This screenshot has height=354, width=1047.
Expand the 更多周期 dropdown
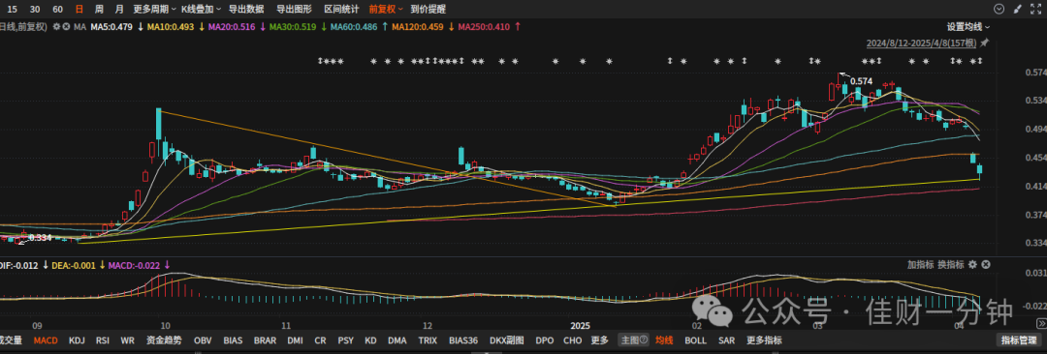[x=155, y=10]
